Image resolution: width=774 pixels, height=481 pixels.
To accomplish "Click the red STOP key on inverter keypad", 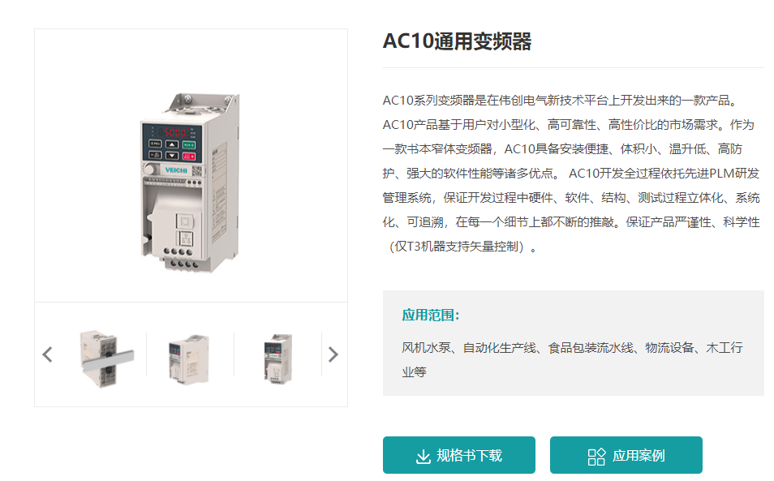I will (x=189, y=157).
